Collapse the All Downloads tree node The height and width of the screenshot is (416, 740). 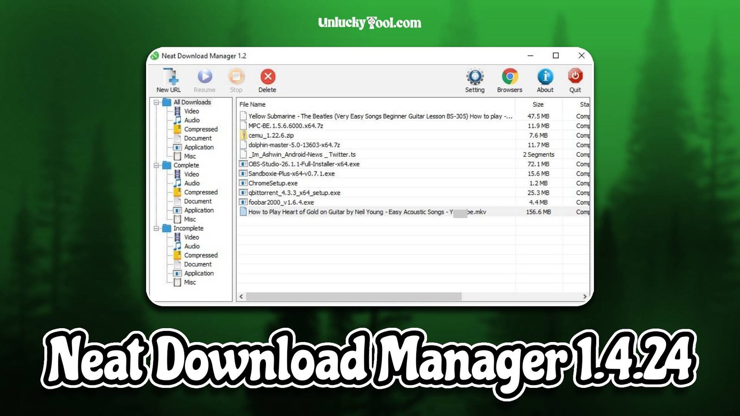157,102
